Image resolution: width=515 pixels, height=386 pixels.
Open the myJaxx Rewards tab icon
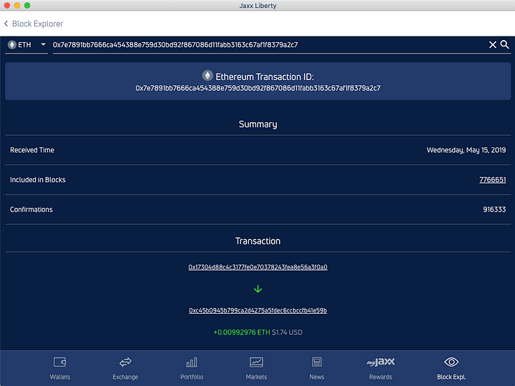point(381,362)
